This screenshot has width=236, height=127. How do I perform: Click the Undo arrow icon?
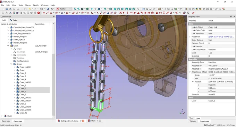30,9
